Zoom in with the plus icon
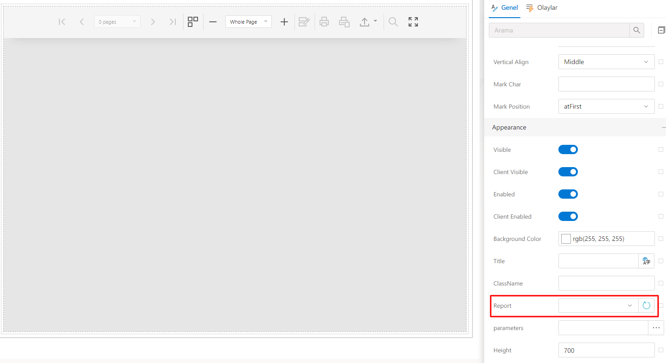 coord(284,22)
